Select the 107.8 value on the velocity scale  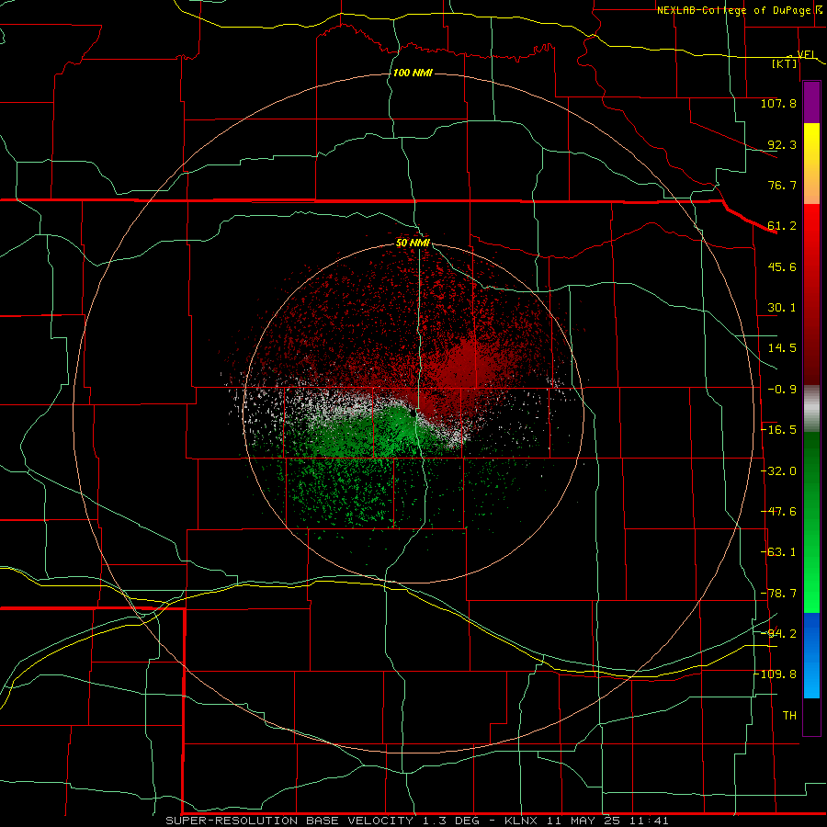coord(778,103)
